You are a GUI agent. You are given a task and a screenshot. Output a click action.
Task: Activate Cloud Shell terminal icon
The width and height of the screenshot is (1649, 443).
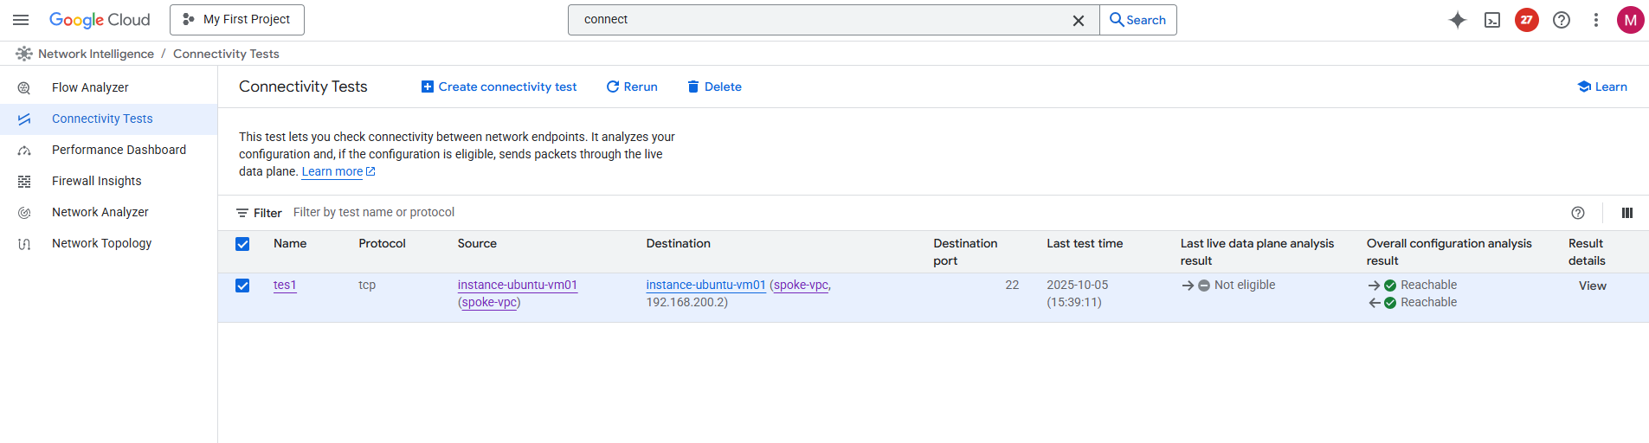click(x=1492, y=20)
